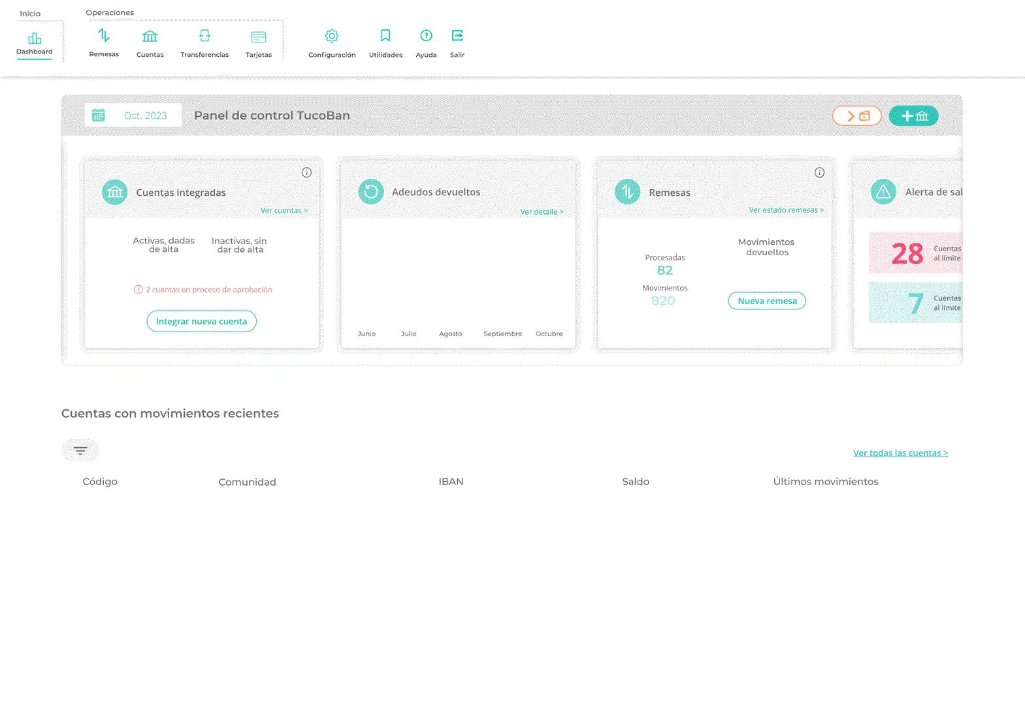Click Julio label on chart axis
The width and height of the screenshot is (1025, 705).
click(408, 334)
